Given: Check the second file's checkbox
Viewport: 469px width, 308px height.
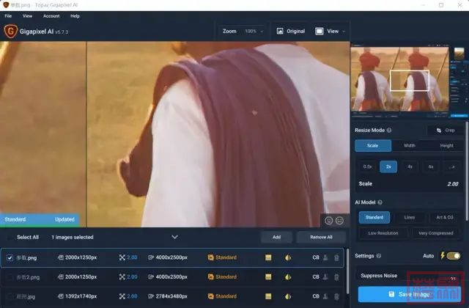Looking at the screenshot, I should point(10,277).
